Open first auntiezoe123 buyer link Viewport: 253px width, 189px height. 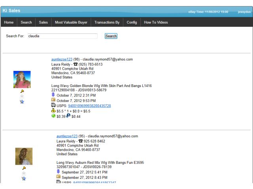point(62,59)
